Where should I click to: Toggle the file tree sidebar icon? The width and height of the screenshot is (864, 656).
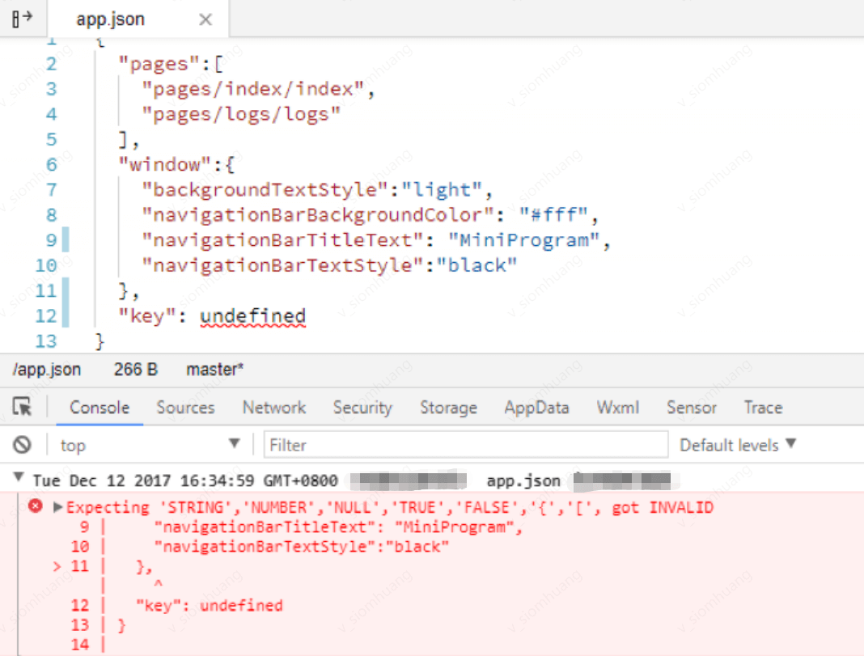(x=22, y=18)
